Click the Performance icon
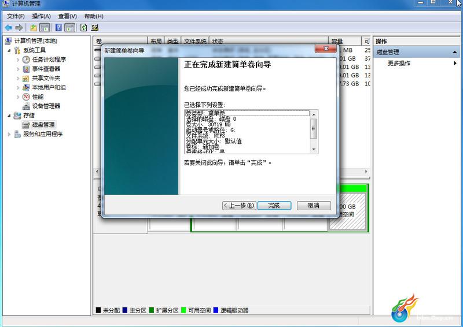Viewport: 463px width, 327px height. point(26,96)
